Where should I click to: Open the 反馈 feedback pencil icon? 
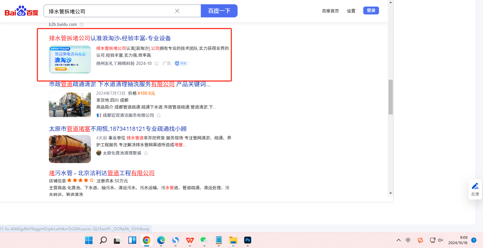coord(475,186)
